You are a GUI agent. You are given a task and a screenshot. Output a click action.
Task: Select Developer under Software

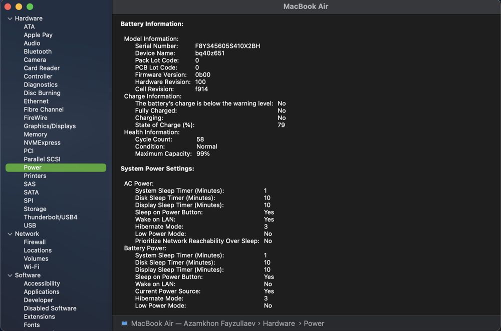click(x=39, y=300)
